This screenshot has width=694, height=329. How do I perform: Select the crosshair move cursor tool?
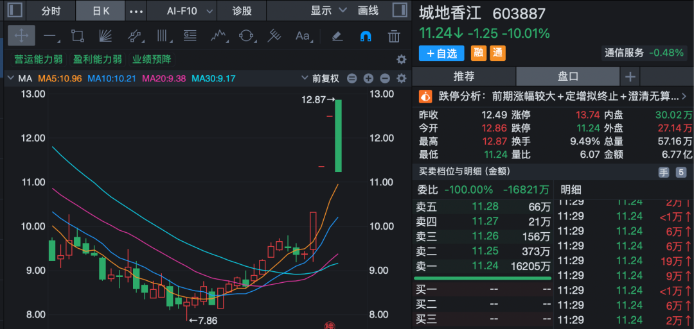click(x=21, y=36)
